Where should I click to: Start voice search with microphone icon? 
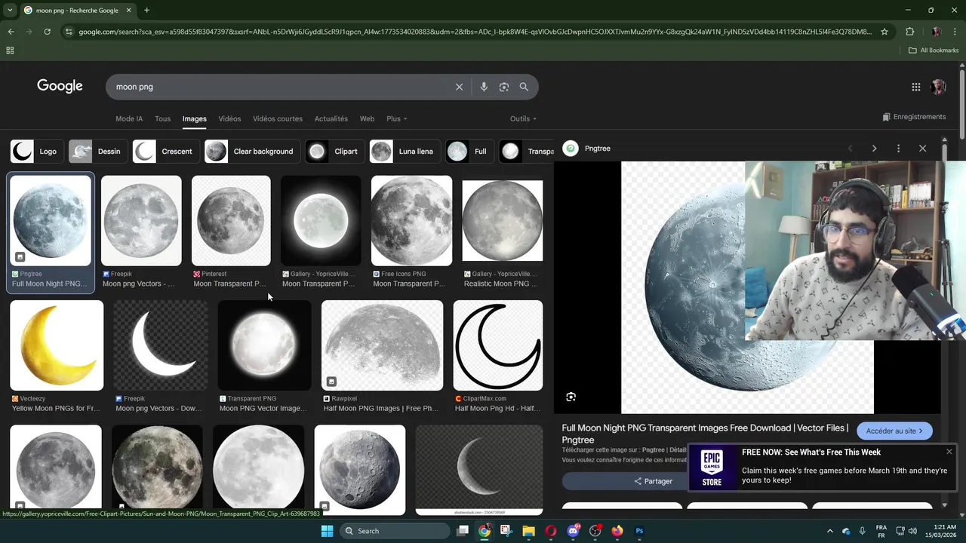tap(484, 87)
